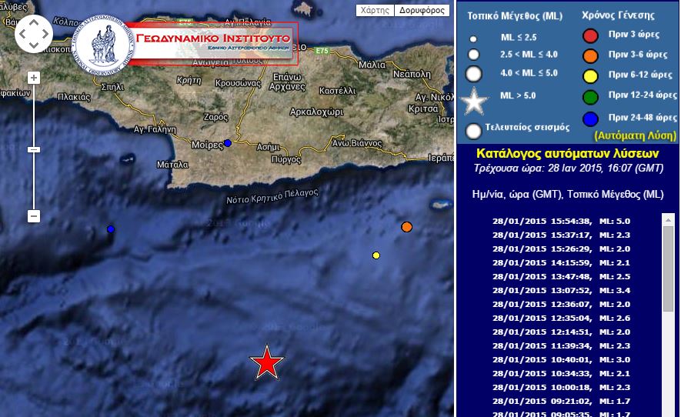Click the catalog scrollbar up arrow
The image size is (681, 417).
[x=668, y=219]
